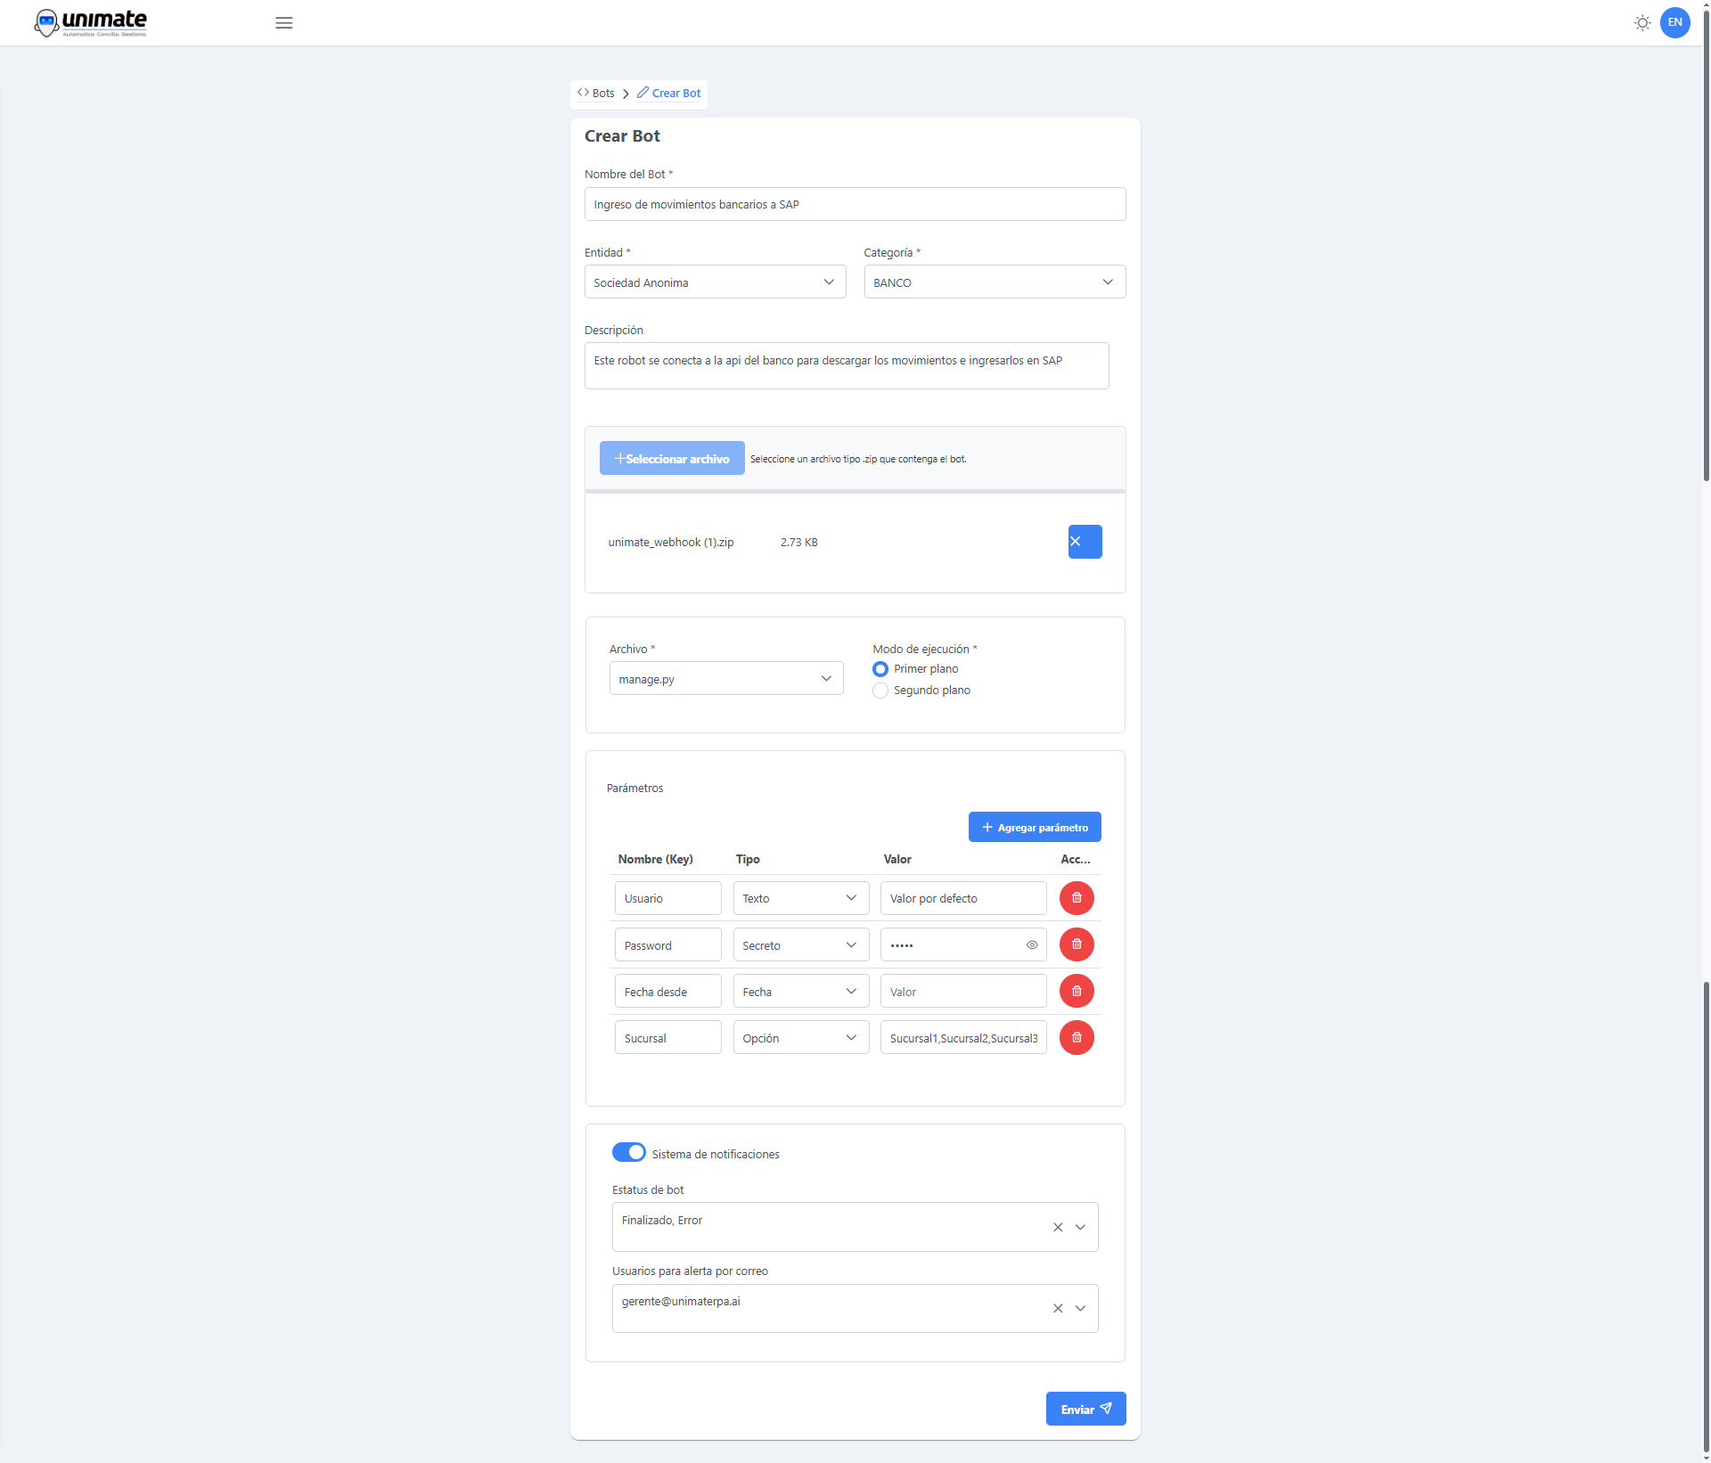The height and width of the screenshot is (1463, 1711).
Task: Open the hamburger navigation menu
Action: click(283, 23)
